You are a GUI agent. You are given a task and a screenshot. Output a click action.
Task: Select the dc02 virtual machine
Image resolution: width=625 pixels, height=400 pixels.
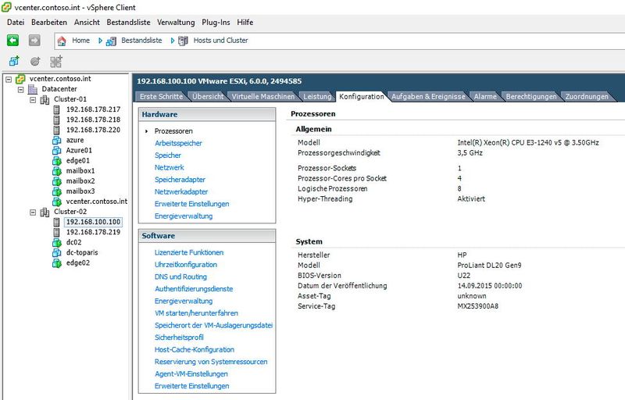[73, 243]
